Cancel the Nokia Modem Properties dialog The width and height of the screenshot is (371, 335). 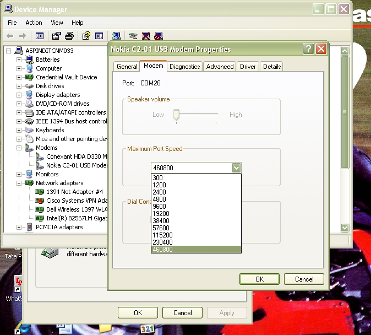pos(304,279)
